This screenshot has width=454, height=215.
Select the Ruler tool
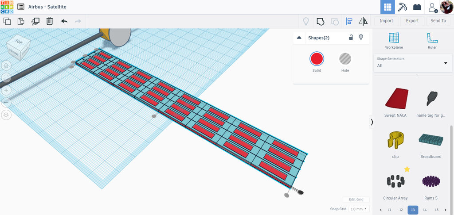pos(432,41)
